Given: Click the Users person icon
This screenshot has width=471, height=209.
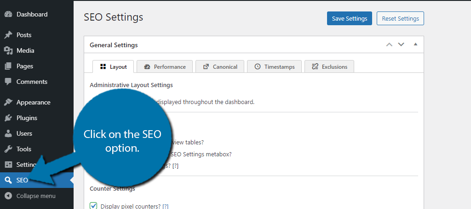Looking at the screenshot, I should tap(8, 133).
